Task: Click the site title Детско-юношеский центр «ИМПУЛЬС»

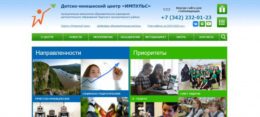Action: click(106, 6)
